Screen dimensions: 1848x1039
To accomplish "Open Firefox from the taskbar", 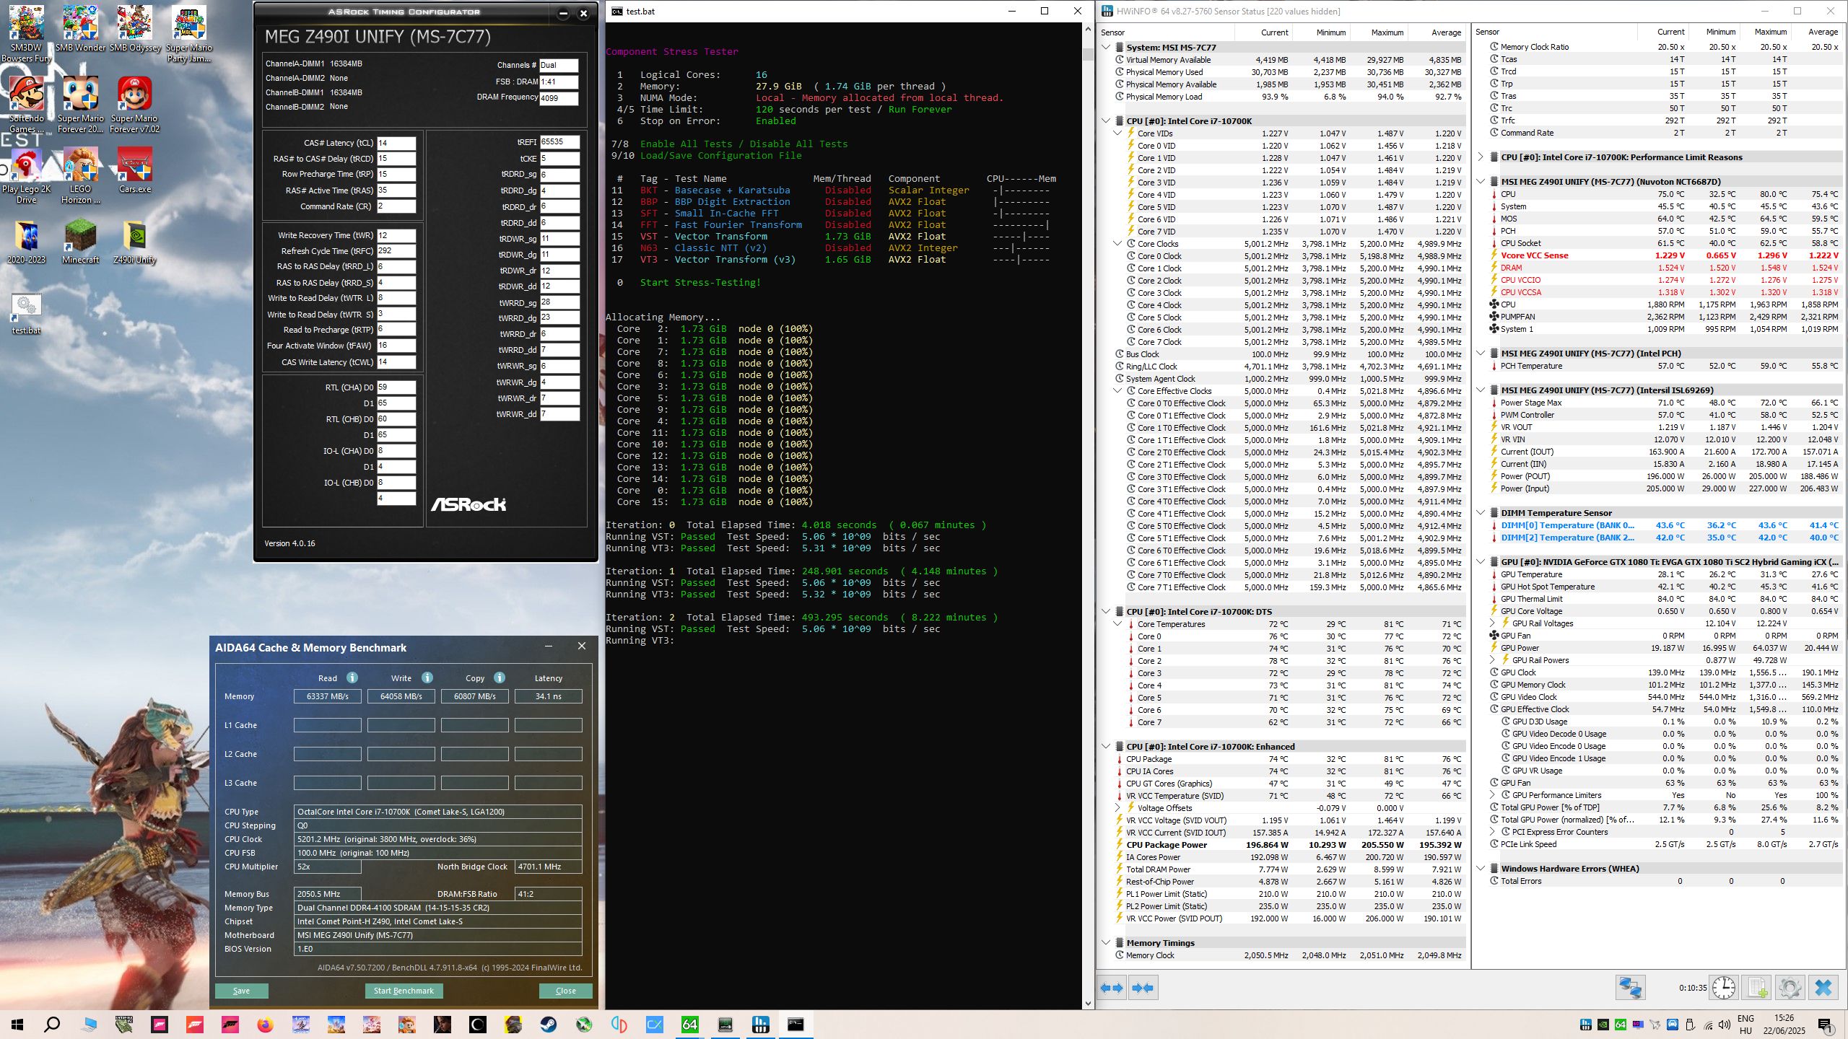I will (x=266, y=1025).
